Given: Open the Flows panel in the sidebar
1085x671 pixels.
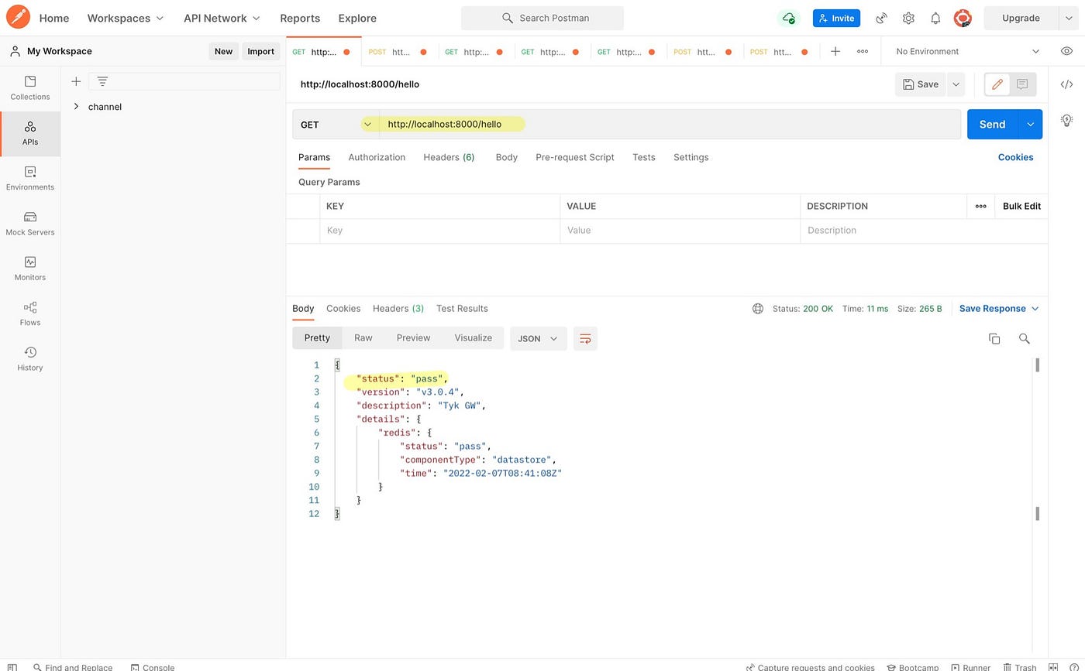Looking at the screenshot, I should coord(29,314).
